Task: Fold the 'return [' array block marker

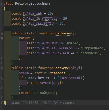Action: click(x=2, y=39)
